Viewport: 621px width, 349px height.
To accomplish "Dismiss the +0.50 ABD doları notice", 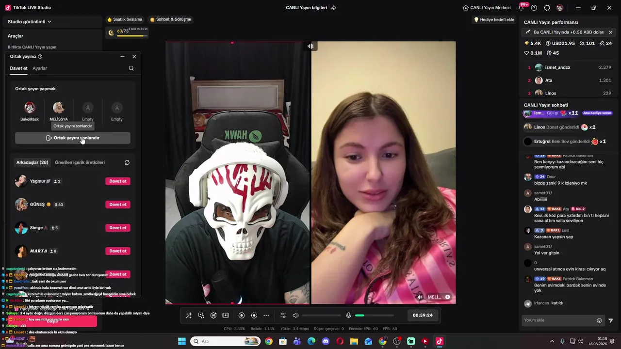I will click(x=610, y=32).
